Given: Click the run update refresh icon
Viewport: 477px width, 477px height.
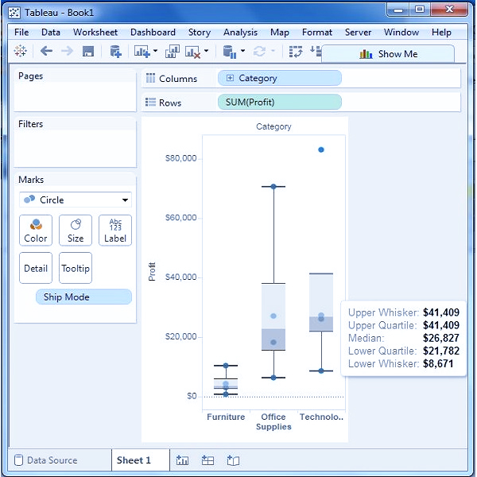Looking at the screenshot, I should (259, 51).
